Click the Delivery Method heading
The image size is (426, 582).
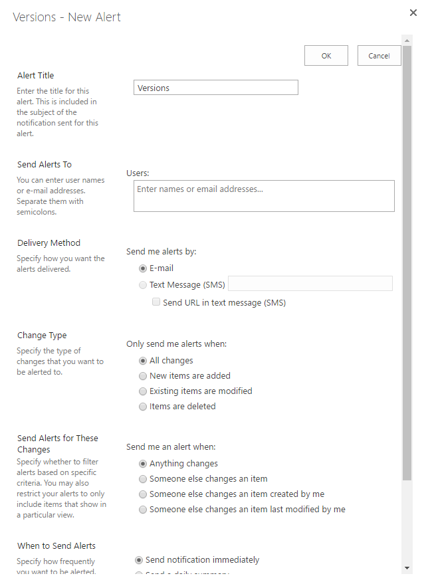[49, 242]
